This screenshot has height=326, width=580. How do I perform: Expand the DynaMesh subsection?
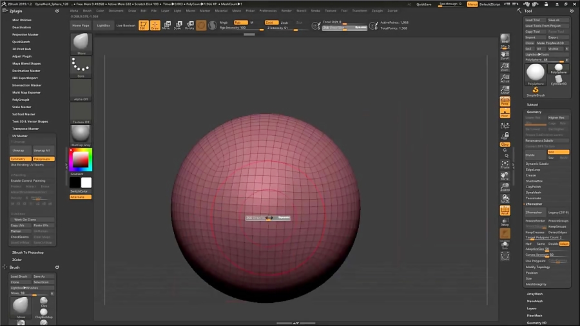(x=534, y=193)
